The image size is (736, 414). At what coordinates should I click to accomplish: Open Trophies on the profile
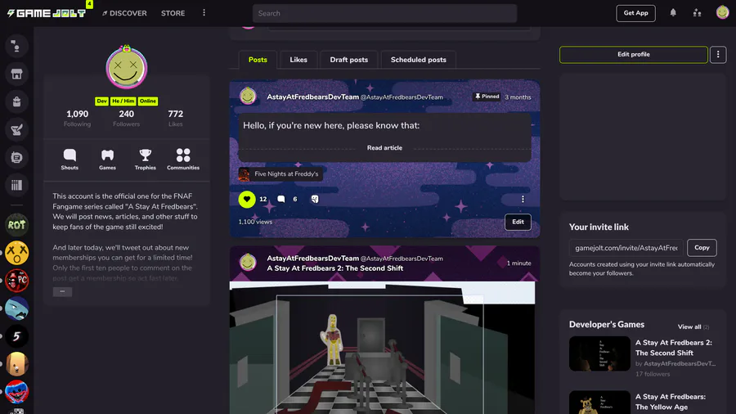coord(145,159)
